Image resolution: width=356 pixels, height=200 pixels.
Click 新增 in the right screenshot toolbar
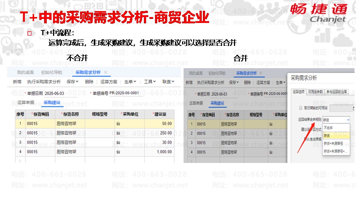189,83
